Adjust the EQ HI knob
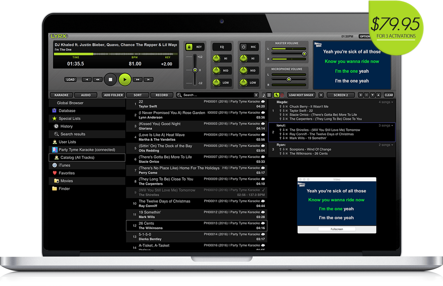Screen dimensions: 443x286 tap(216, 58)
